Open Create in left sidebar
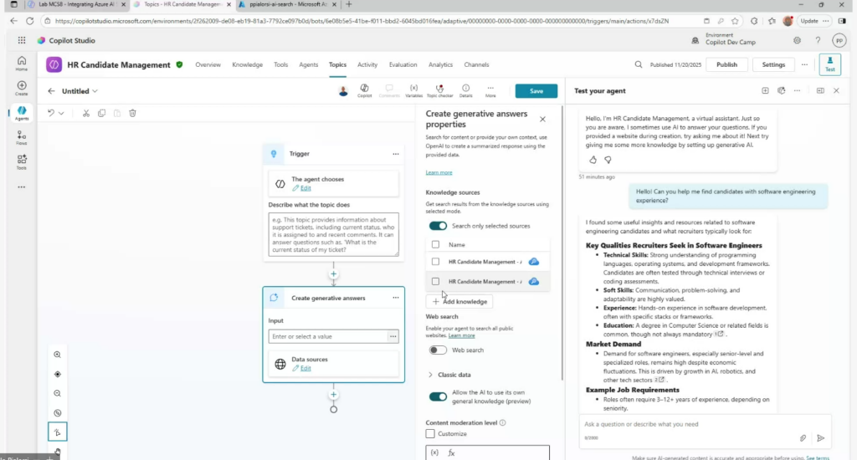857x460 pixels. coord(21,88)
